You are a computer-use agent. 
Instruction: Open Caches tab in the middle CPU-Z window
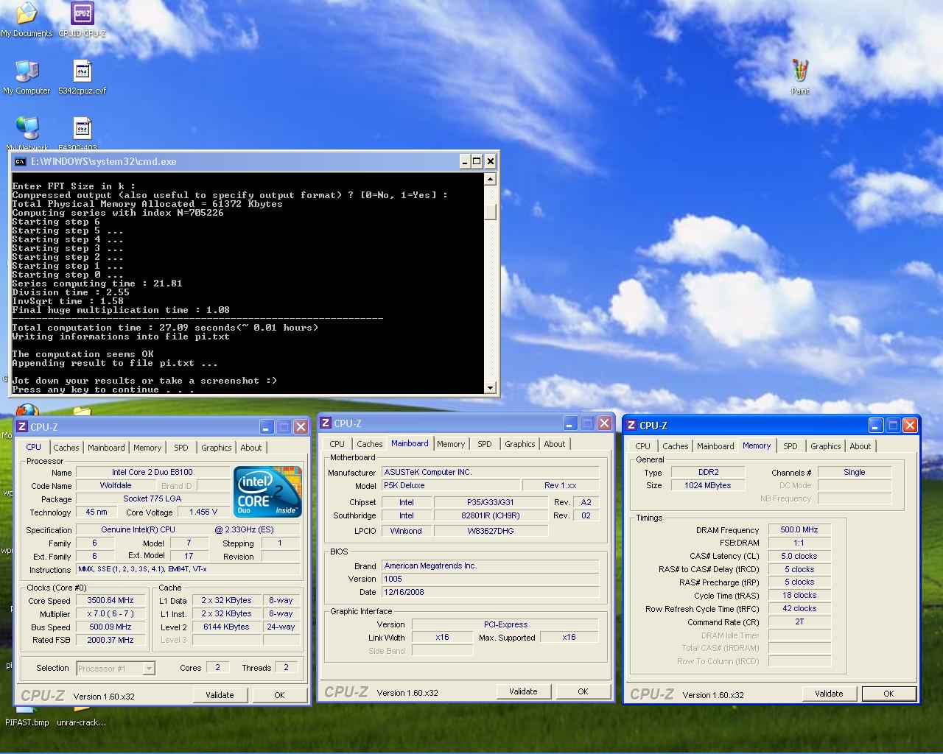point(370,444)
